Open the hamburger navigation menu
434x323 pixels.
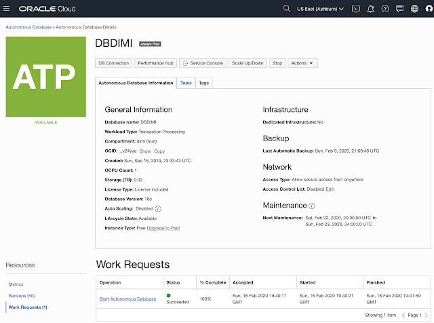[x=6, y=9]
